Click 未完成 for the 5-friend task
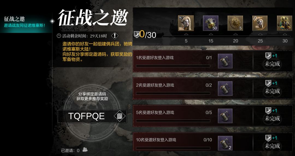 [x=272, y=119]
